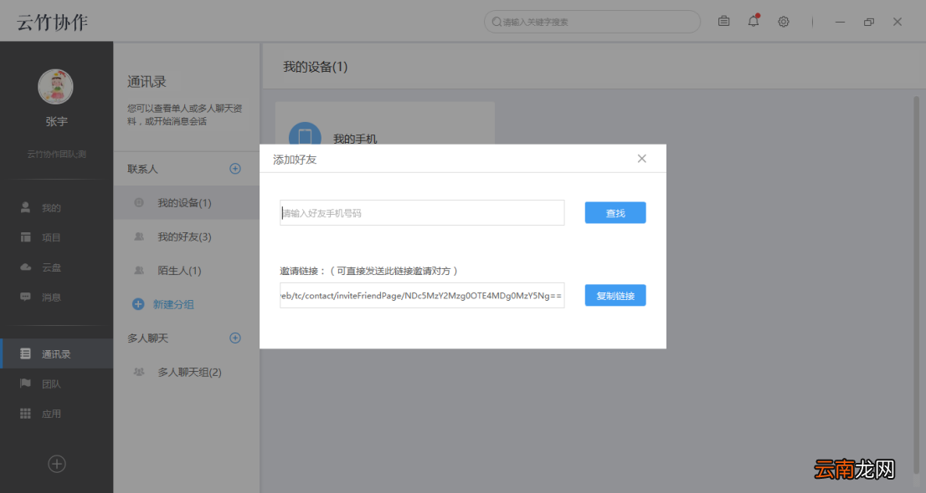Add a contact with 联系人 plus icon
Viewport: 926px width, 493px height.
click(235, 169)
